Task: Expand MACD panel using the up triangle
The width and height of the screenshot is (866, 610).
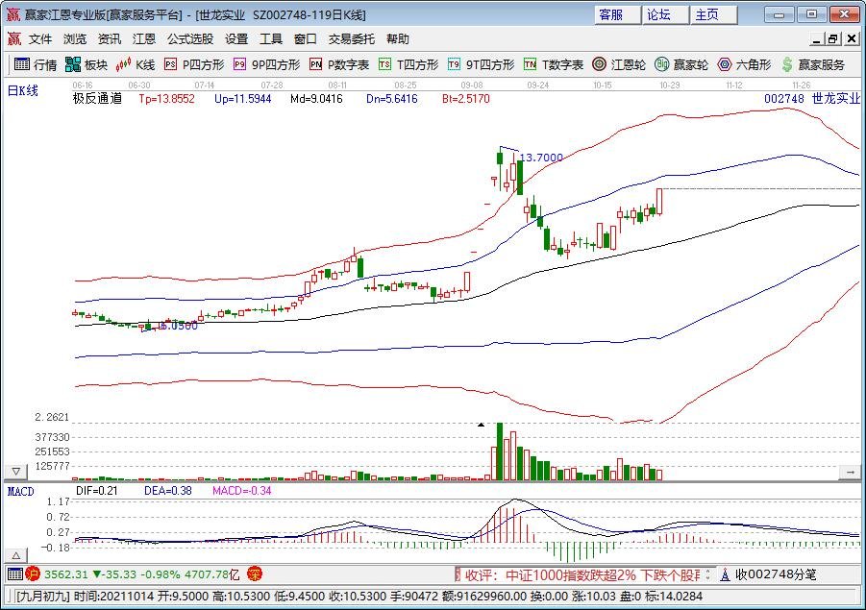Action: click(15, 556)
